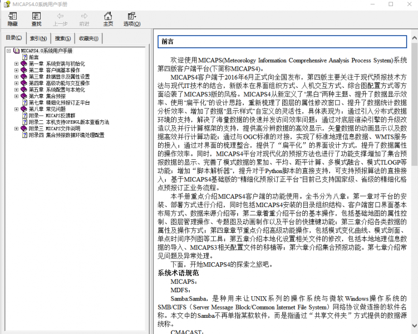Screen dimensions: 418x334
Task: Switch to the 索引(N) tab
Action: tap(38, 38)
